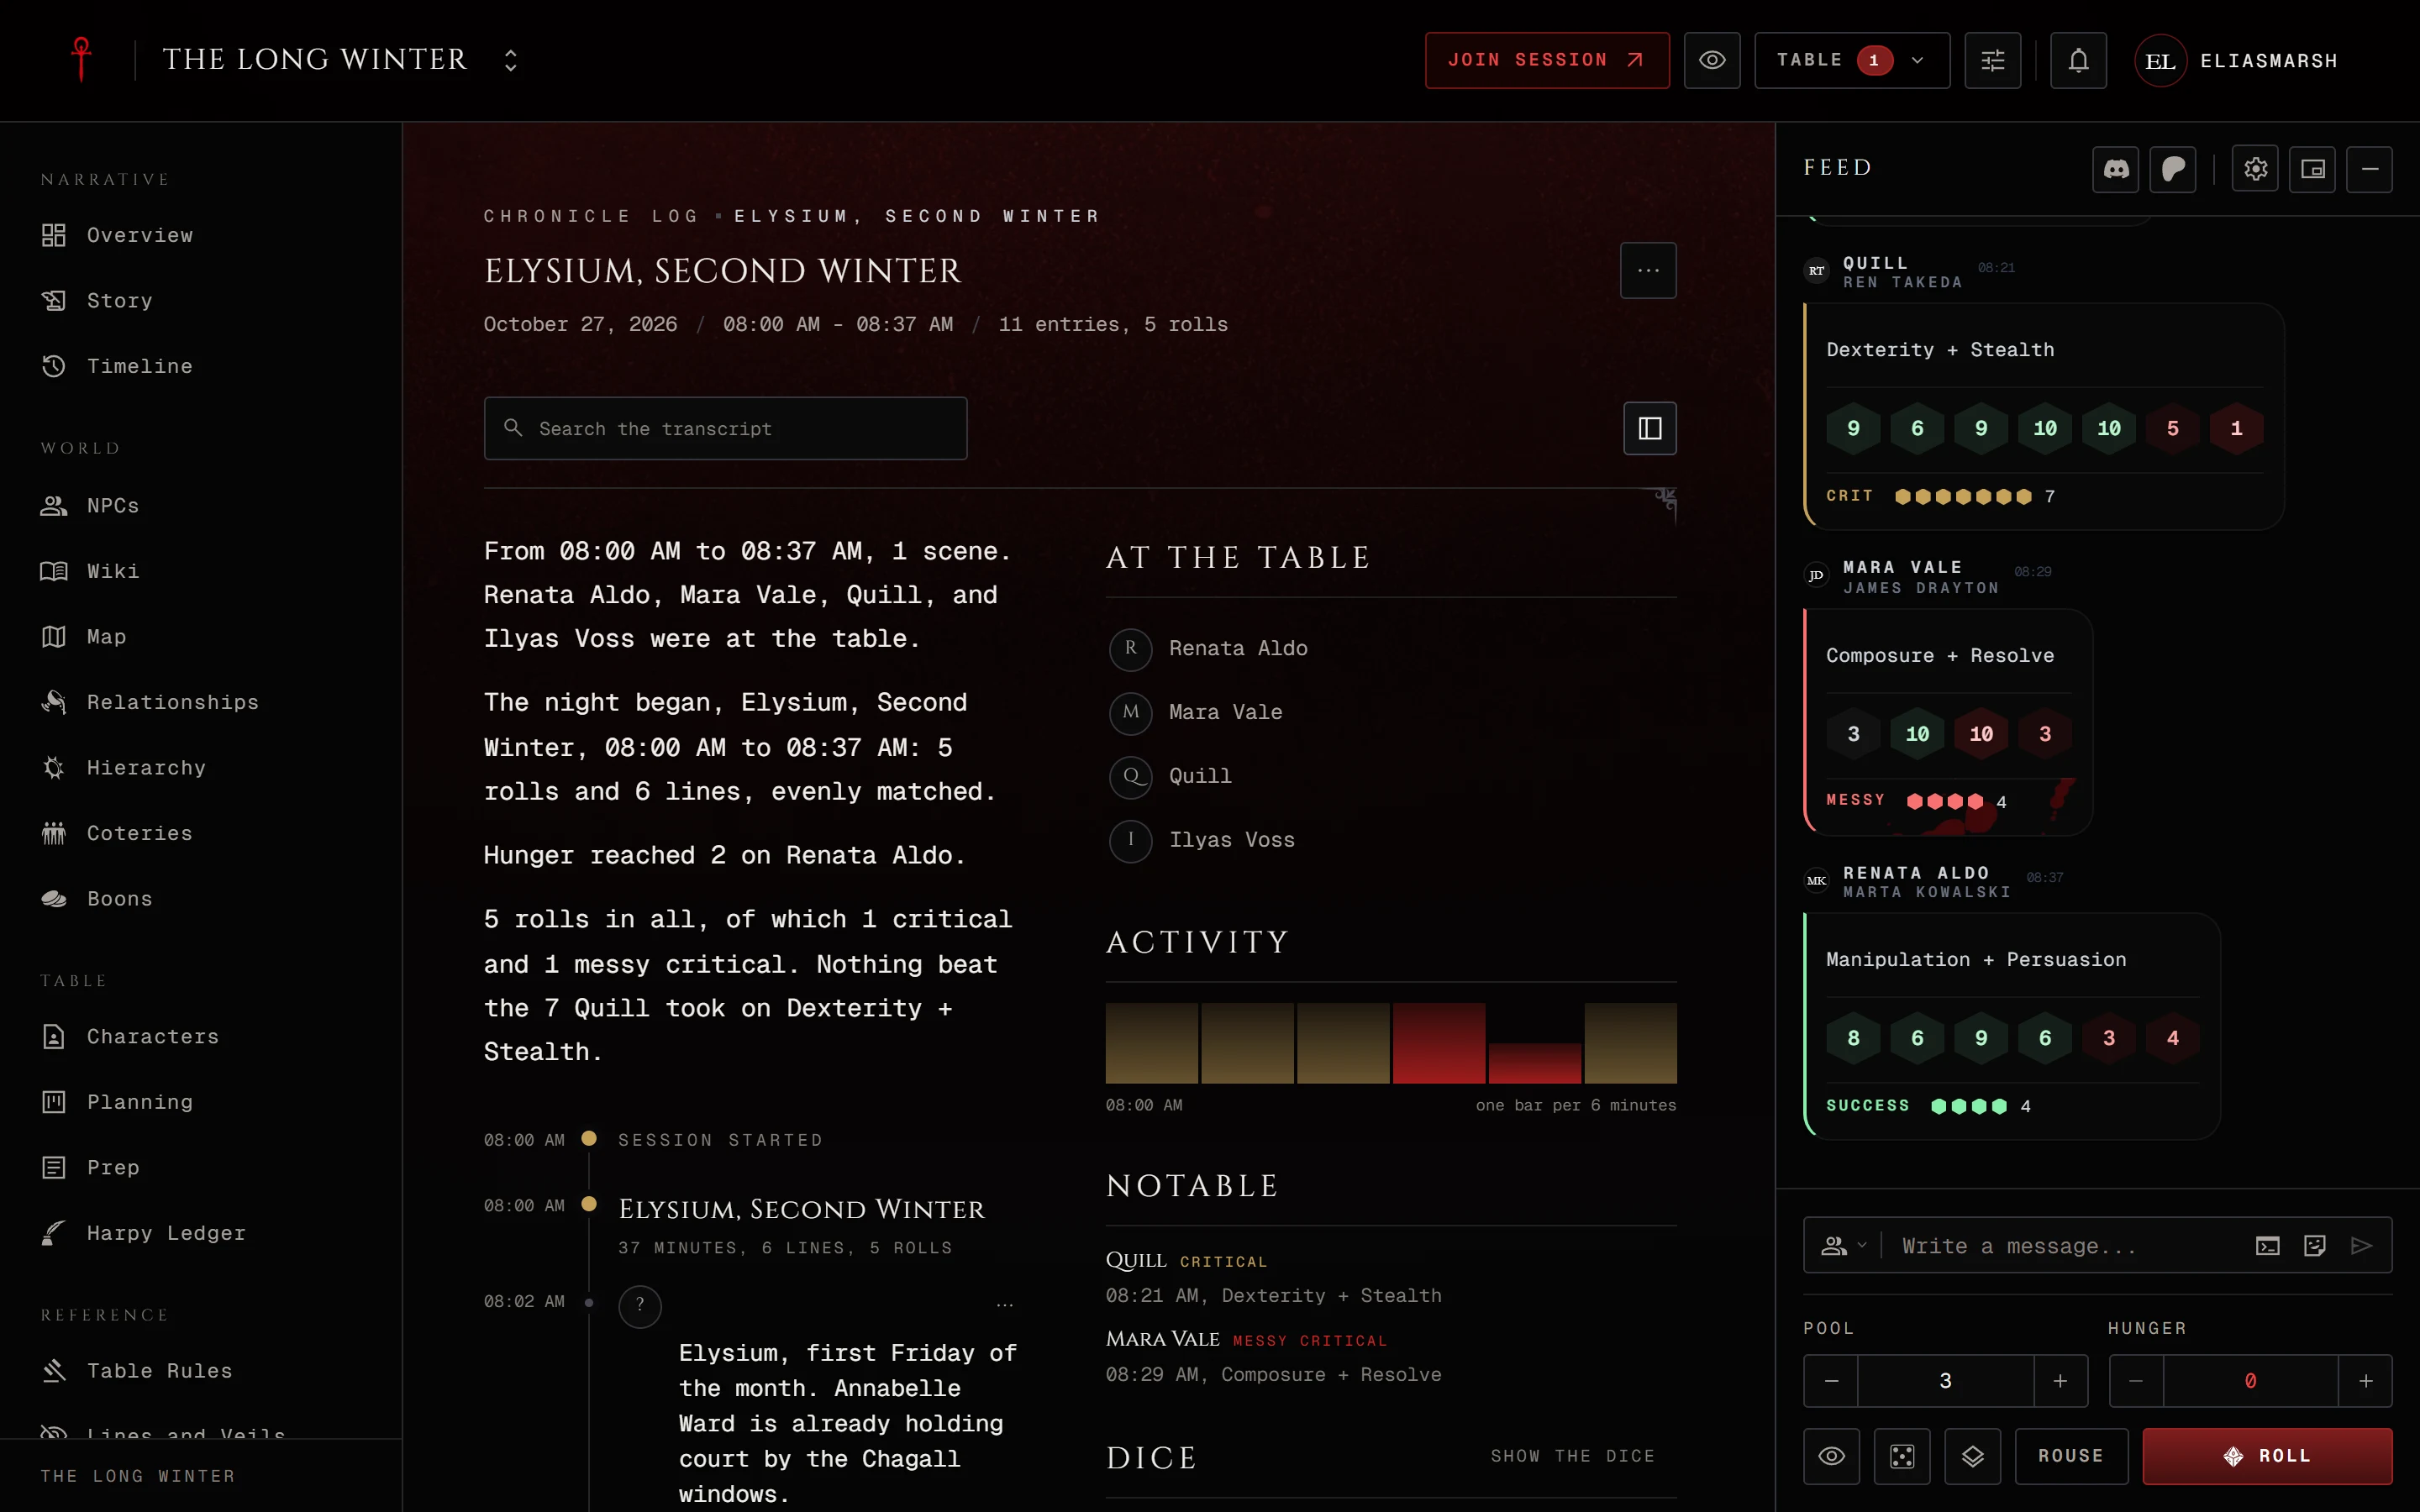The image size is (2420, 1512).
Task: Open notifications bell
Action: point(2078,60)
